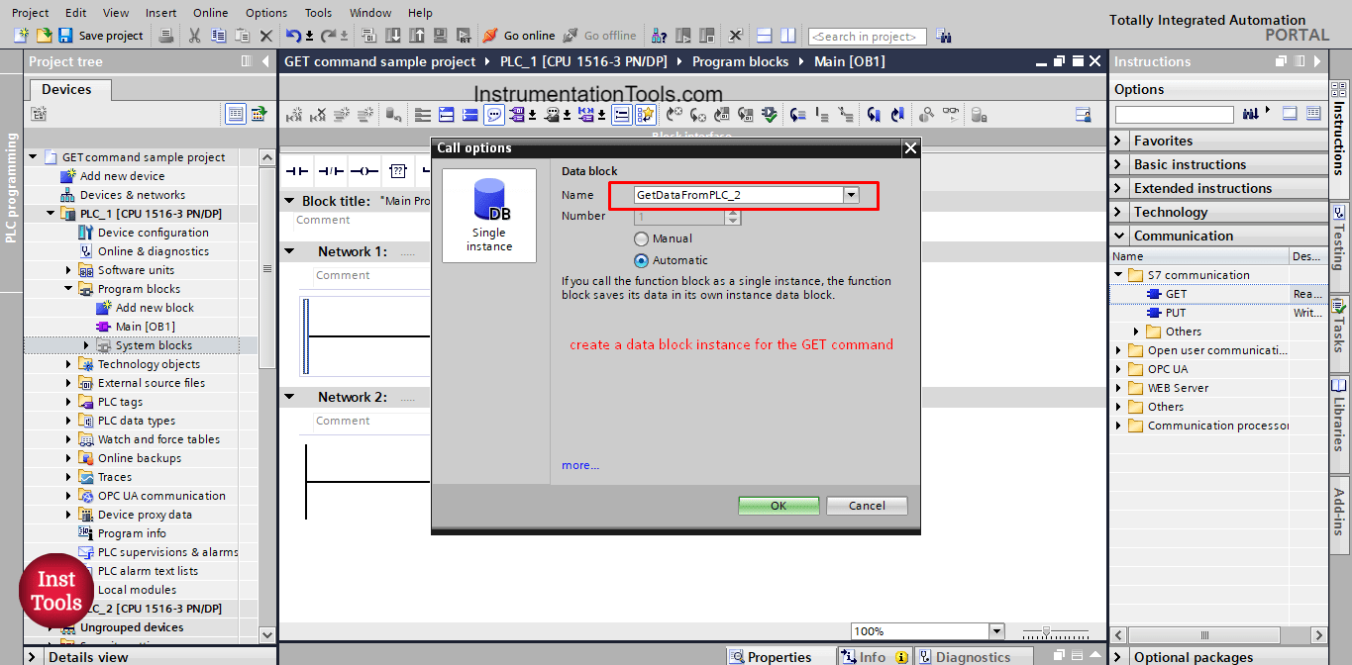The image size is (1352, 665).
Task: Click the binoculars search icon
Action: pyautogui.click(x=944, y=36)
